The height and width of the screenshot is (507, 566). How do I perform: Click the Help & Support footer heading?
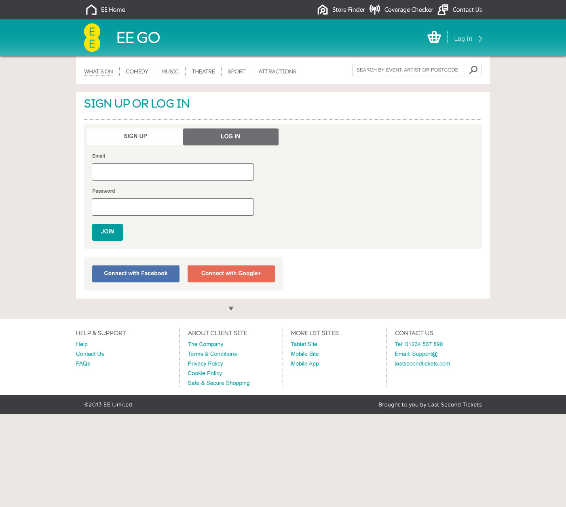[x=101, y=333]
